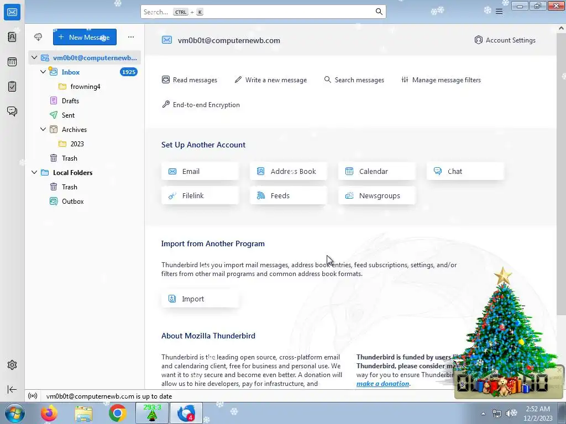This screenshot has height=424, width=566.
Task: Set up another Email account
Action: [200, 171]
